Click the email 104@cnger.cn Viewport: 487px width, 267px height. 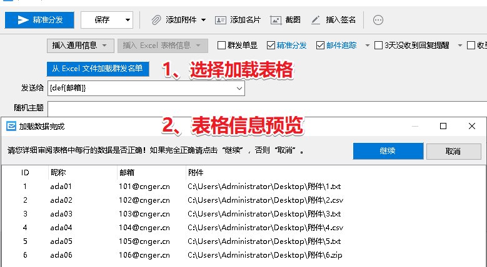144,227
